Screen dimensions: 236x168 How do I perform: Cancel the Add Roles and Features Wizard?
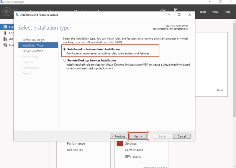coord(182,136)
